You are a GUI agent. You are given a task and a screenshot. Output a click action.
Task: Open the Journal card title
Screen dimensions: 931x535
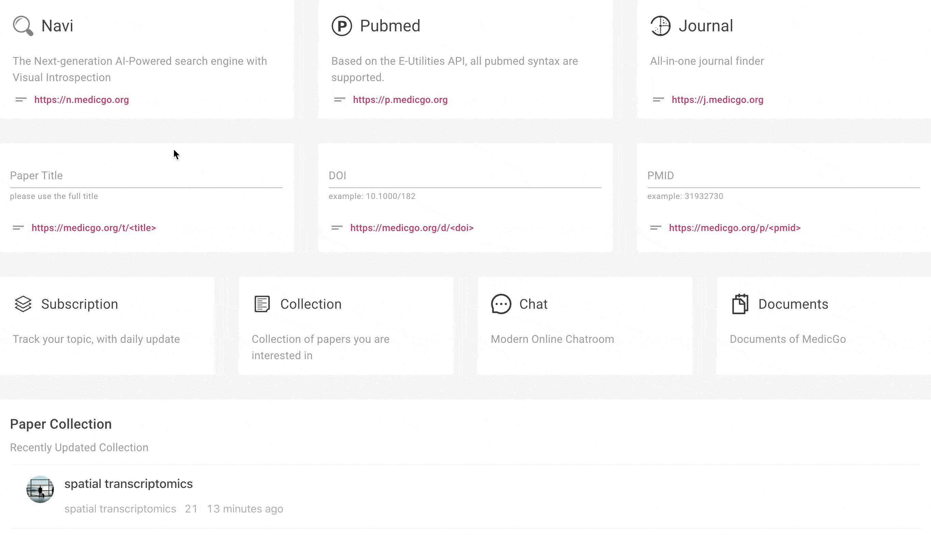pos(706,26)
